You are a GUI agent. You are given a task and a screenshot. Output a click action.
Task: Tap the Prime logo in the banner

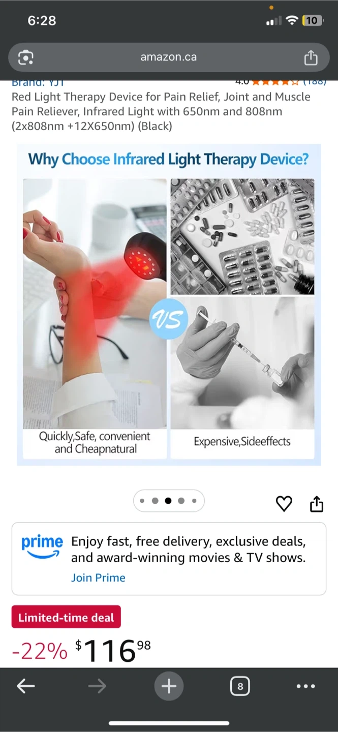(x=42, y=546)
